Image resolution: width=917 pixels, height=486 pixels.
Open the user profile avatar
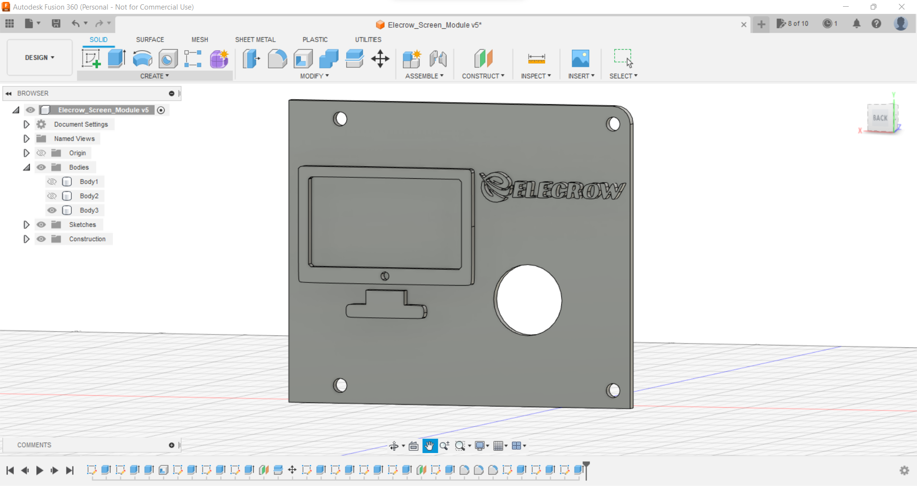click(x=901, y=23)
